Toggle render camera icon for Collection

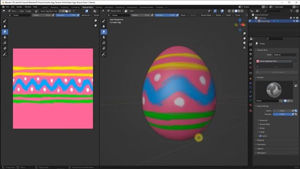point(297,18)
